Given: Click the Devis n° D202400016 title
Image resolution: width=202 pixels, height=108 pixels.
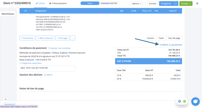Looking at the screenshot, I should [x=17, y=3].
